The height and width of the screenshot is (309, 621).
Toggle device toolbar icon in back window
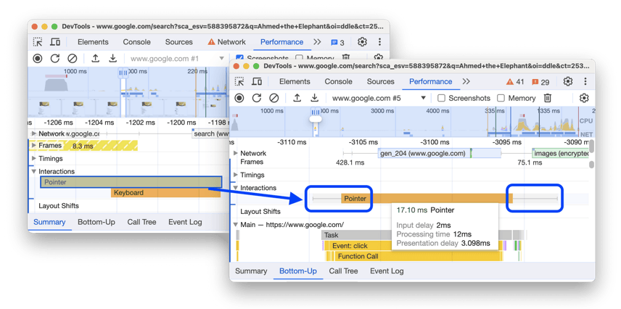tap(55, 42)
